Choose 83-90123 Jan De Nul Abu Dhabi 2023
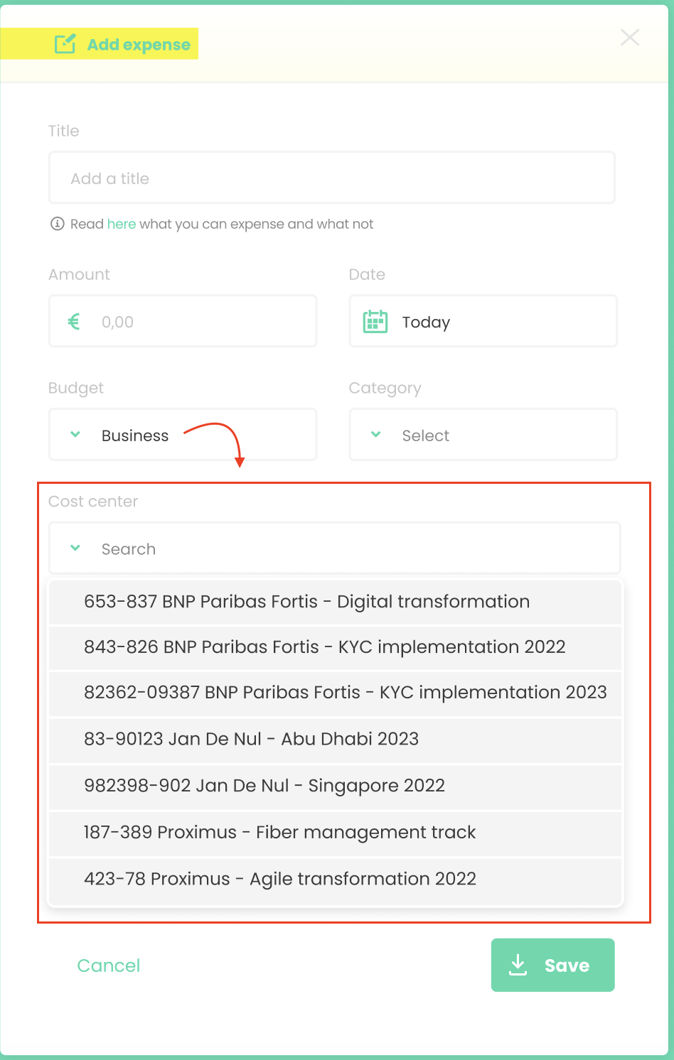 click(x=335, y=740)
